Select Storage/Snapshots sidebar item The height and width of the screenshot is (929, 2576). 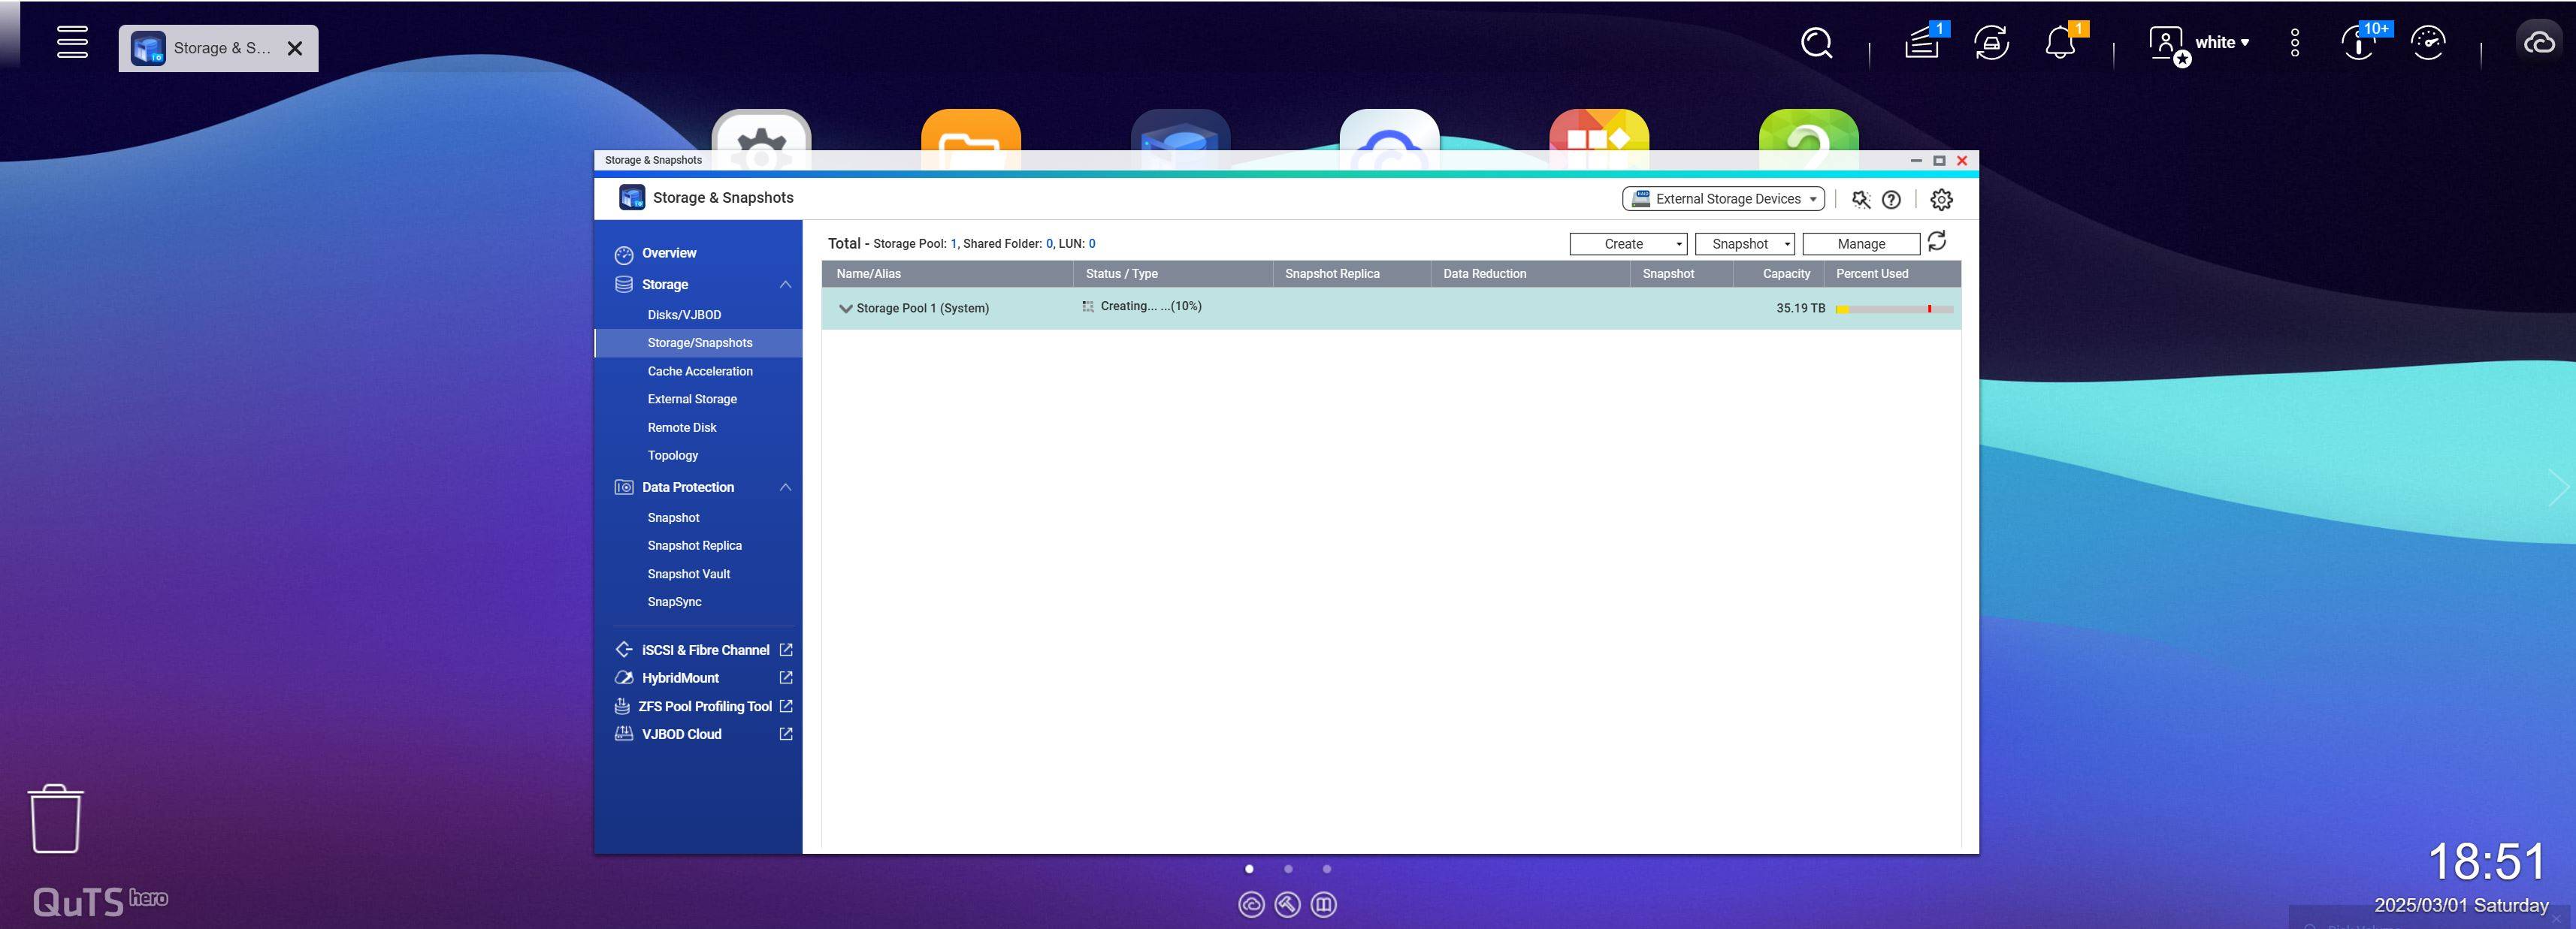click(699, 342)
